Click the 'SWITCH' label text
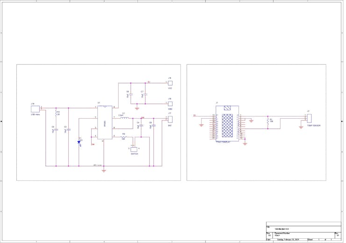 [x=134, y=154]
